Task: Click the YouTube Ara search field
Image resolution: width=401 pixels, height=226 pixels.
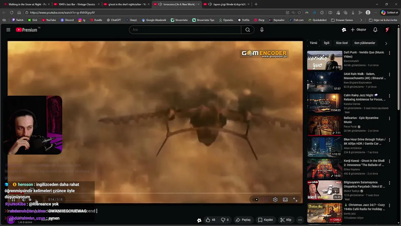Action: [x=185, y=30]
